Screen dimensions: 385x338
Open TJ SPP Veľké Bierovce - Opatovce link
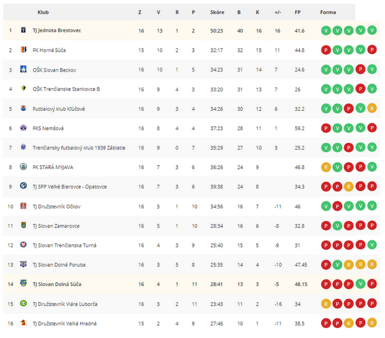69,186
